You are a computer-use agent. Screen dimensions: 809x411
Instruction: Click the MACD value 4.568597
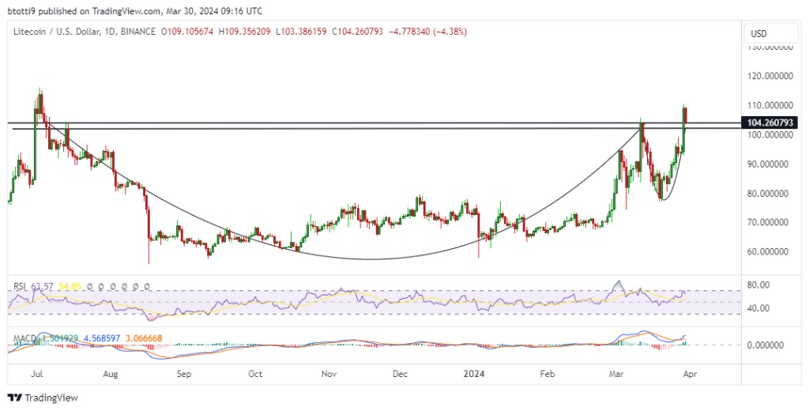coord(101,338)
